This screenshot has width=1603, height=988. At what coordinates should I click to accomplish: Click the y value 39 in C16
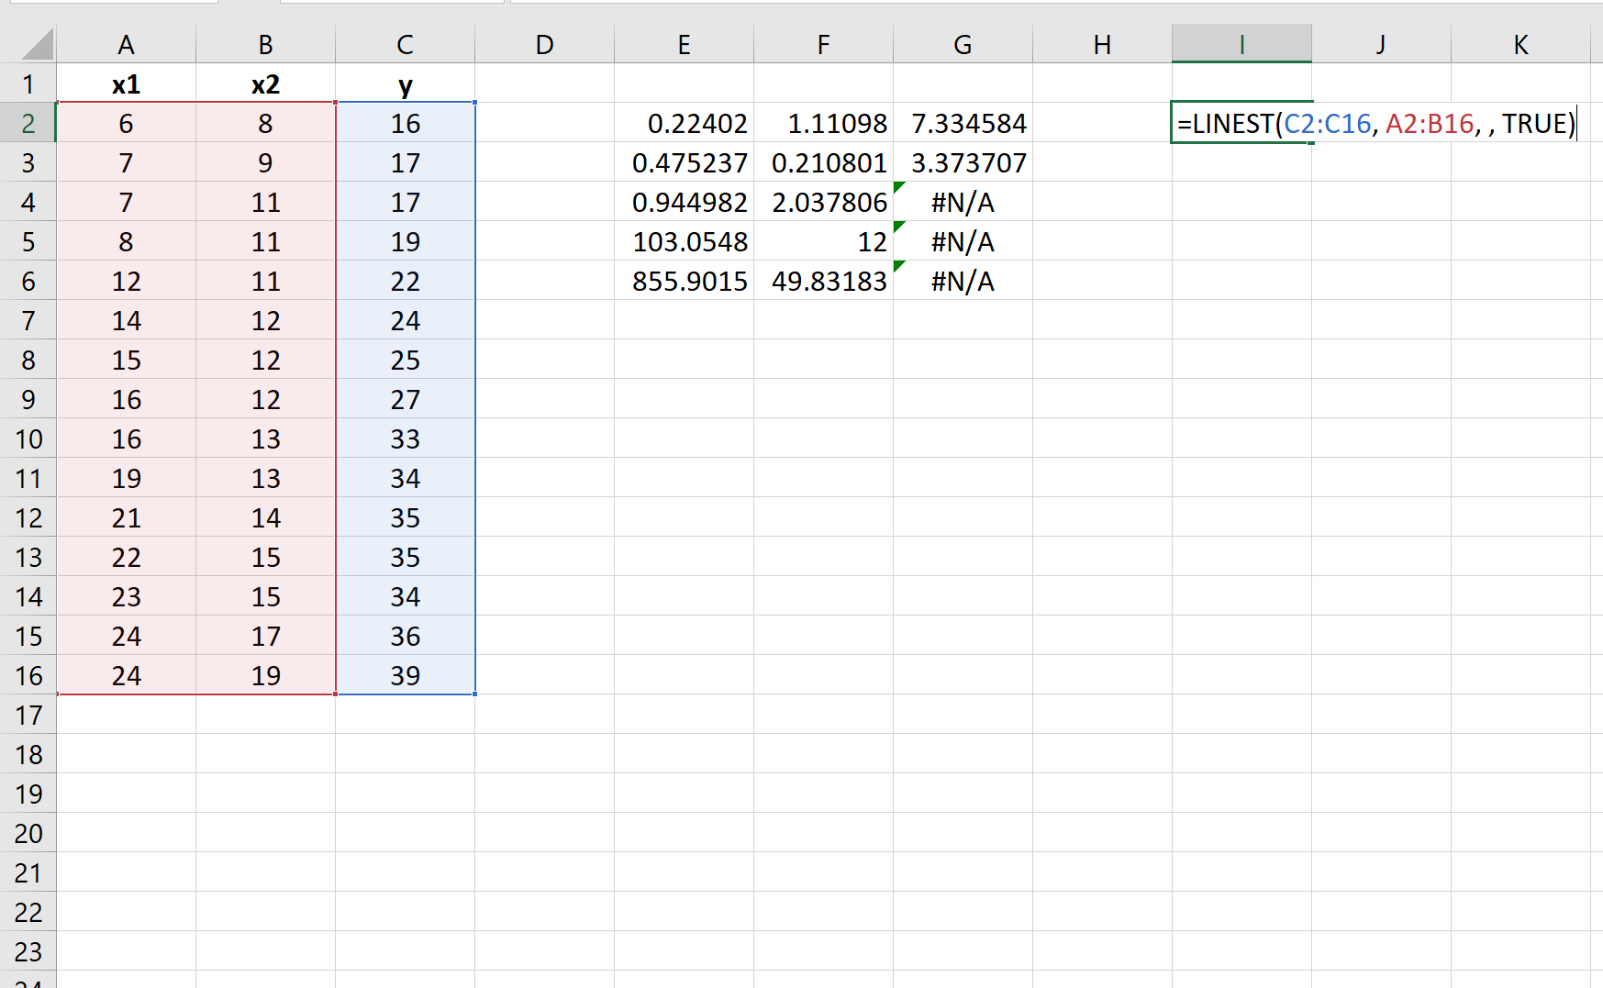coord(406,675)
